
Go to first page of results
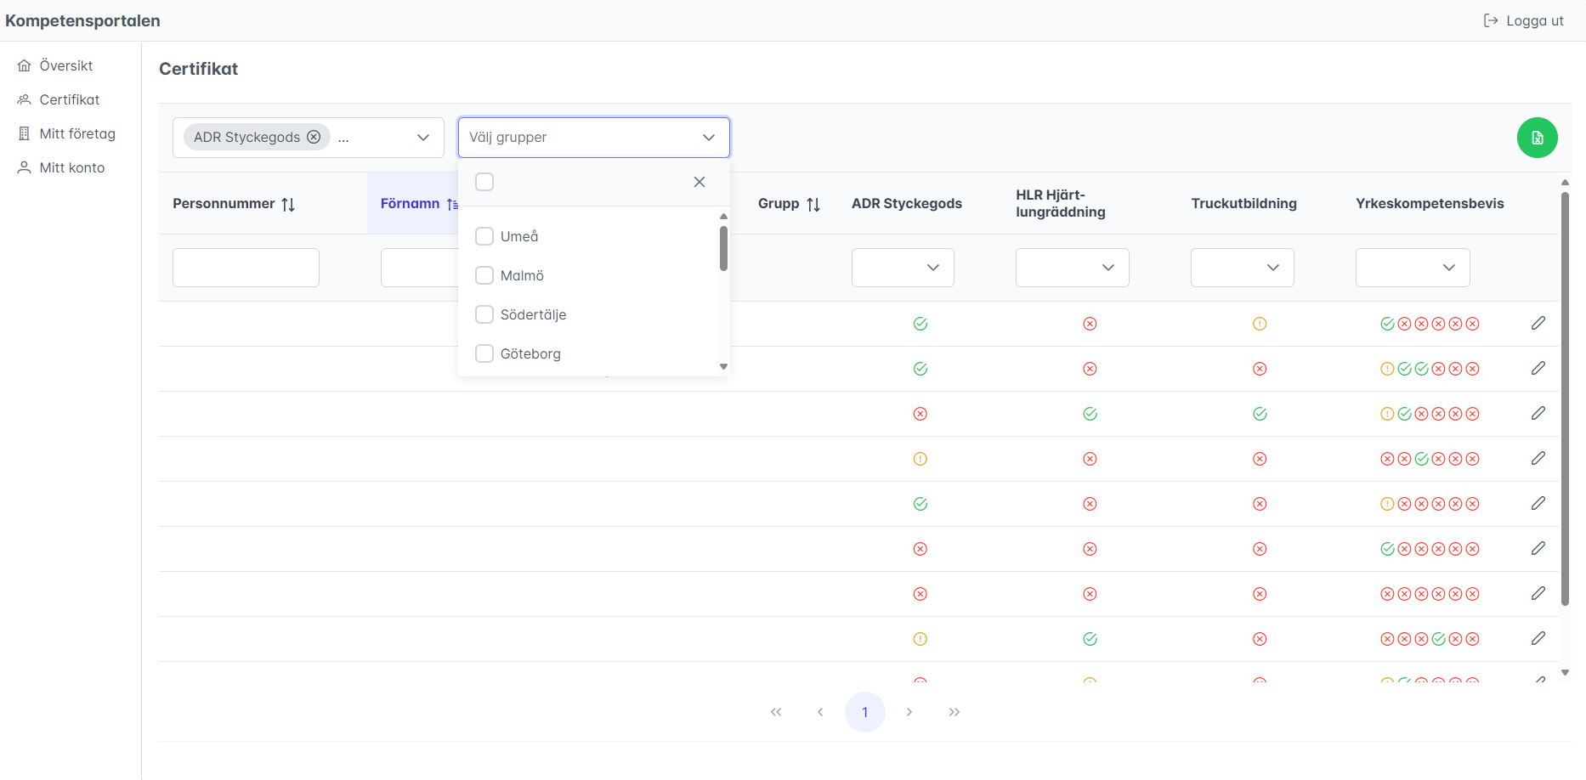coord(776,712)
